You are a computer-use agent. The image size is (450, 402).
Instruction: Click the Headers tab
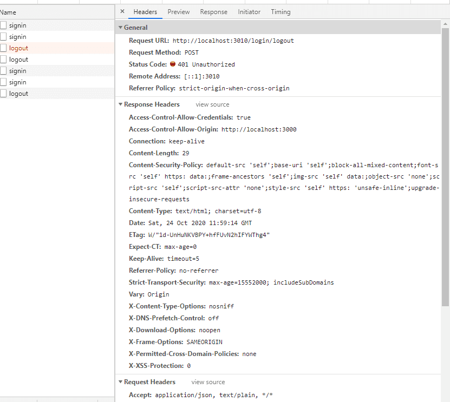145,12
